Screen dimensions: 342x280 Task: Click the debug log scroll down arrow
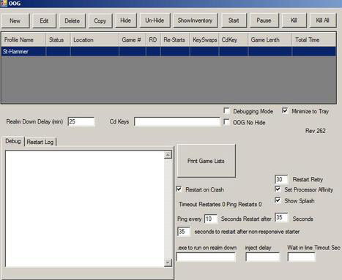[168, 262]
